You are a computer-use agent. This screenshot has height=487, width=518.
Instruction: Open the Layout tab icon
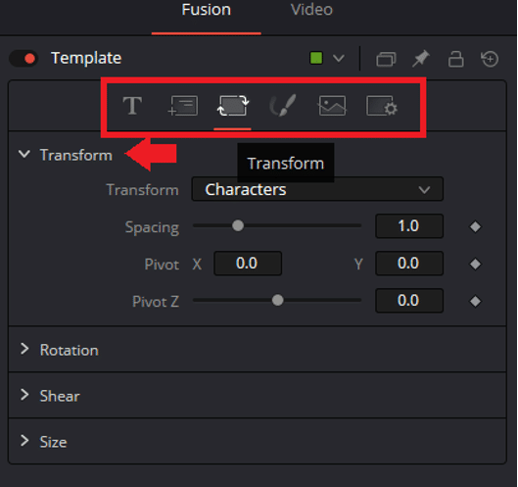[x=183, y=106]
